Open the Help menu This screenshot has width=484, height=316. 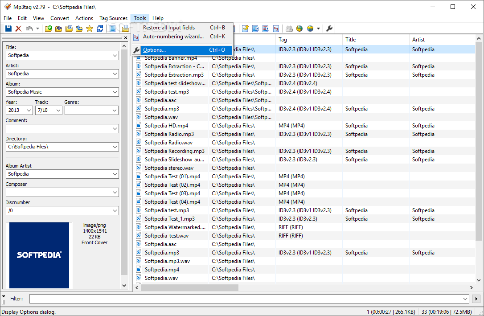pos(158,18)
